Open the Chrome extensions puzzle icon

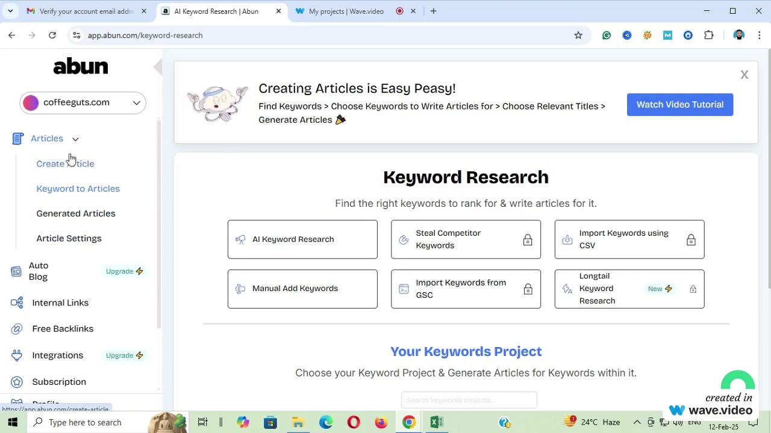point(708,35)
